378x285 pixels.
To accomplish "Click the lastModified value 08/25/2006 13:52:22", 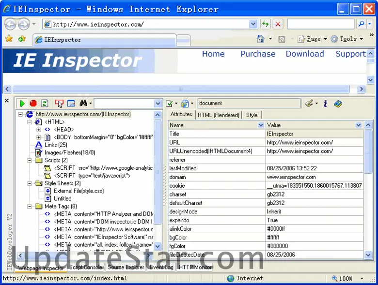I will [292, 168].
